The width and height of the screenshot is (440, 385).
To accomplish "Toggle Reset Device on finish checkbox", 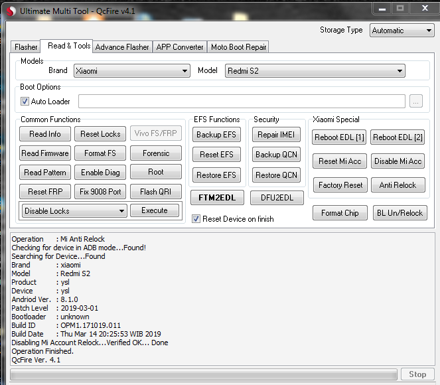I will point(196,218).
